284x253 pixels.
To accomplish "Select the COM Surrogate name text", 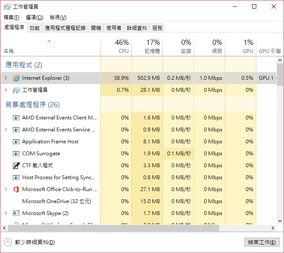I will (41, 154).
